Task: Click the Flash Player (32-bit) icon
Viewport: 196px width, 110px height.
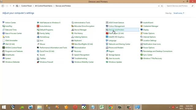Action: pos(107,33)
